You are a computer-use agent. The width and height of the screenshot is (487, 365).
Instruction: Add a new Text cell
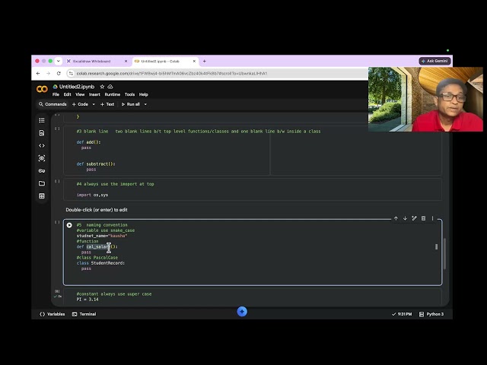(x=107, y=105)
